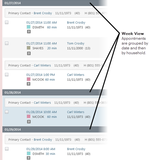Toggle checkbox for 01/28/2014 10:00 AM appointment
The image size is (149, 160).
(7, 112)
